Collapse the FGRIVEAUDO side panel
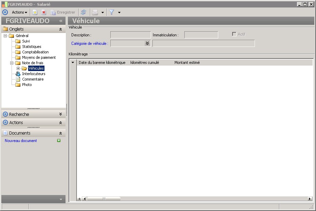The width and height of the screenshot is (316, 211). coord(61,21)
